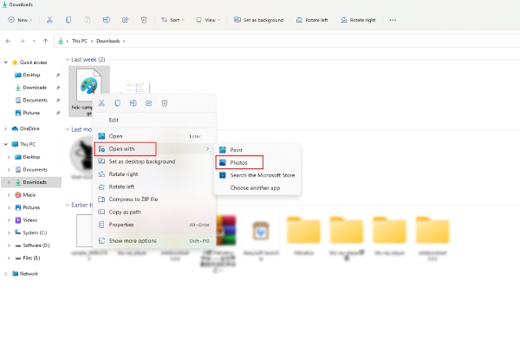
Task: Select OneDrive in the sidebar
Action: click(29, 128)
